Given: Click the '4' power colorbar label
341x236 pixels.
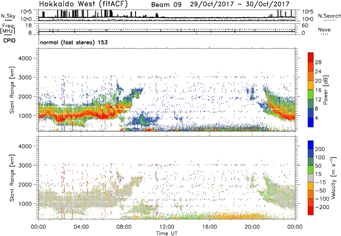Looking at the screenshot, I should pos(316,118).
